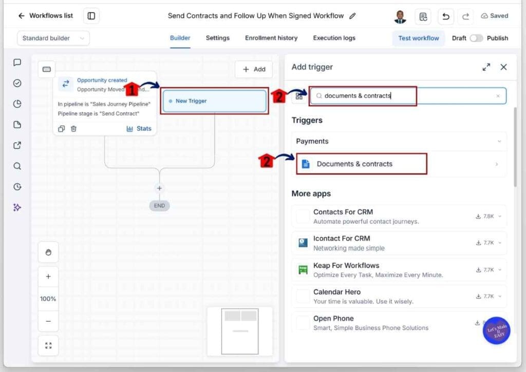Image resolution: width=526 pixels, height=372 pixels.
Task: Expand Icontact For CRM chevron
Action: [x=500, y=243]
